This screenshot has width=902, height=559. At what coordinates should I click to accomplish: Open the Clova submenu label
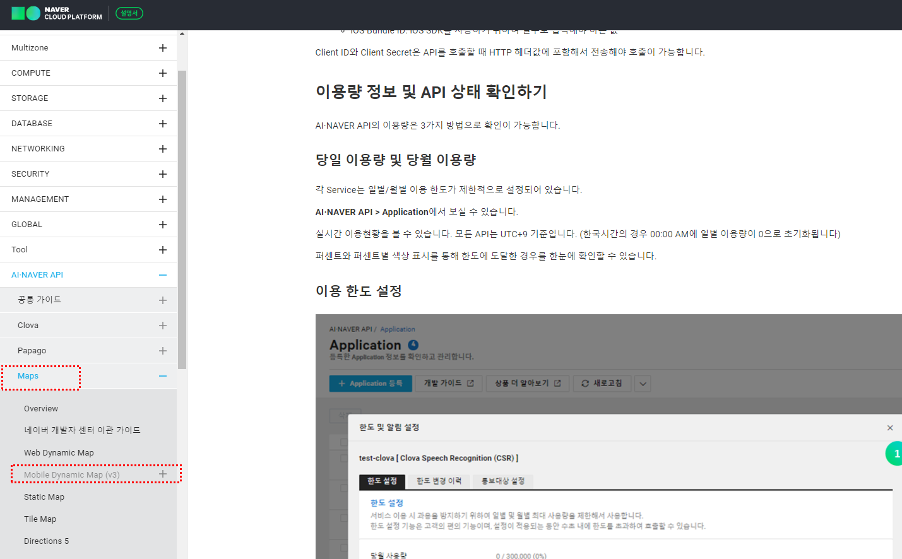coord(28,326)
